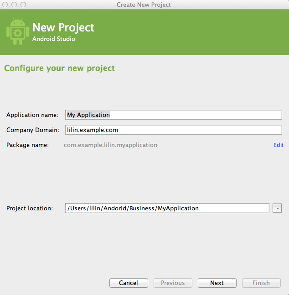The height and width of the screenshot is (295, 289).
Task: Click the Cancel button
Action: (x=129, y=283)
